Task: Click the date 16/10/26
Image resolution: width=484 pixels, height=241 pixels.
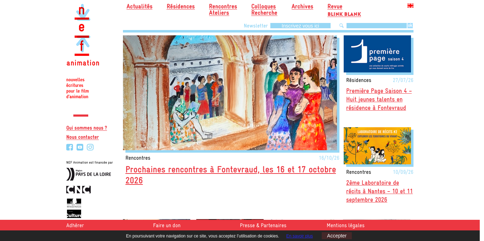Action: click(x=329, y=158)
